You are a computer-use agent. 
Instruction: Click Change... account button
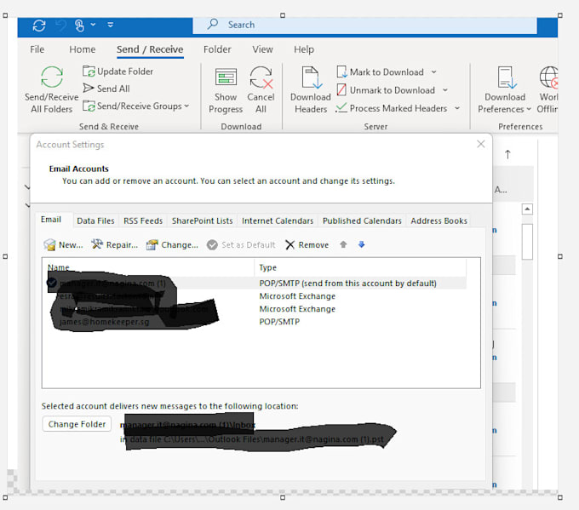172,244
